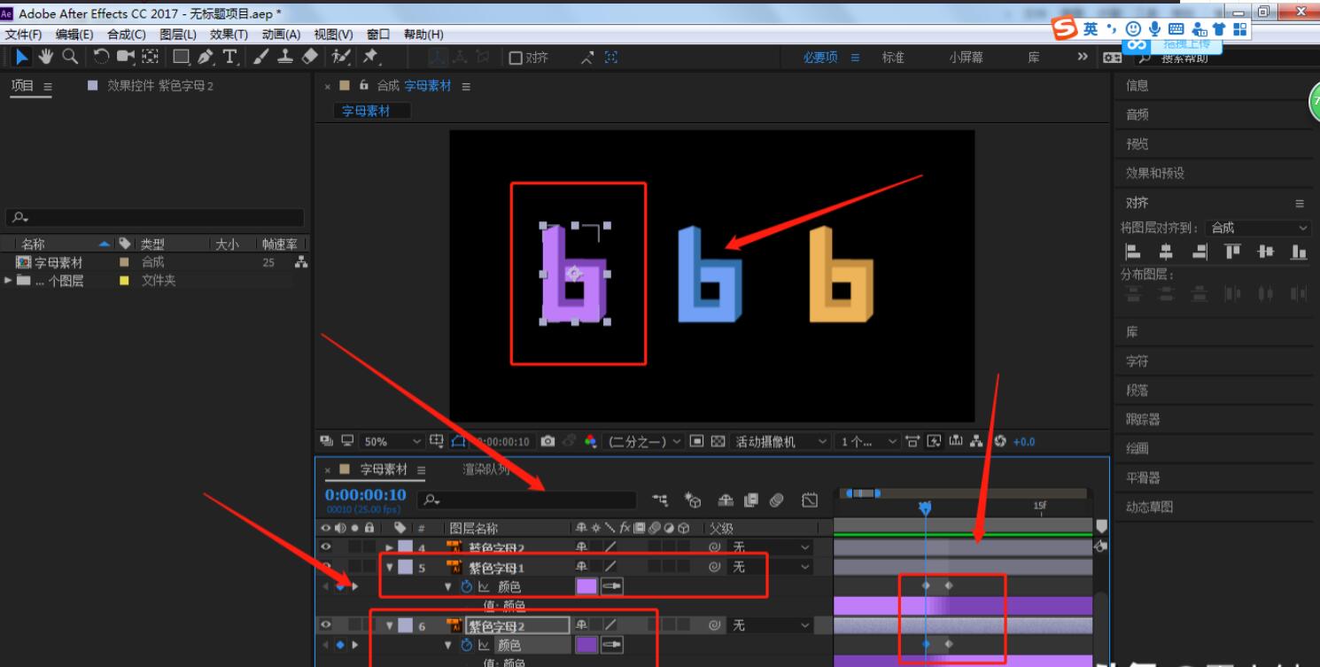Click align vertical centers icon
1320x667 pixels.
[1265, 252]
